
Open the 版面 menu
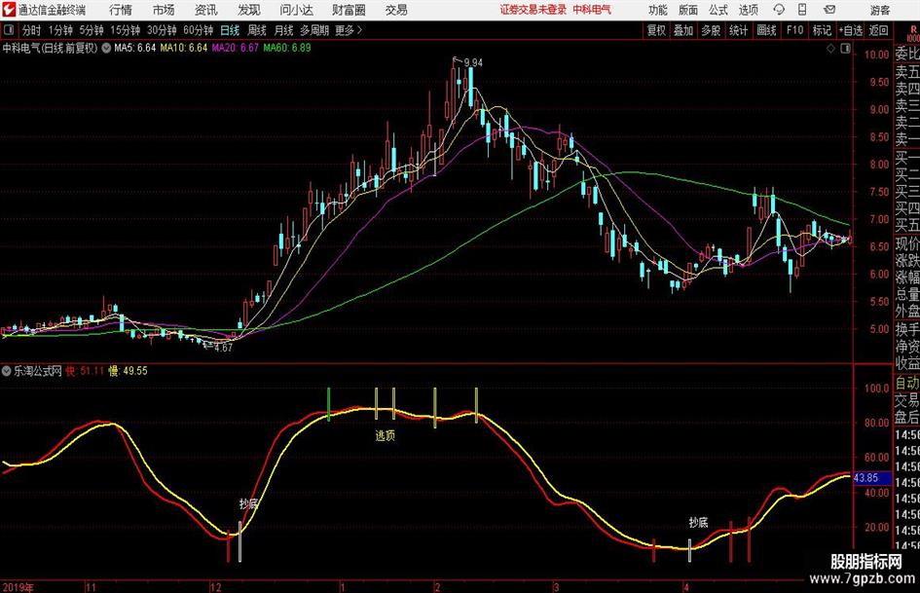688,10
